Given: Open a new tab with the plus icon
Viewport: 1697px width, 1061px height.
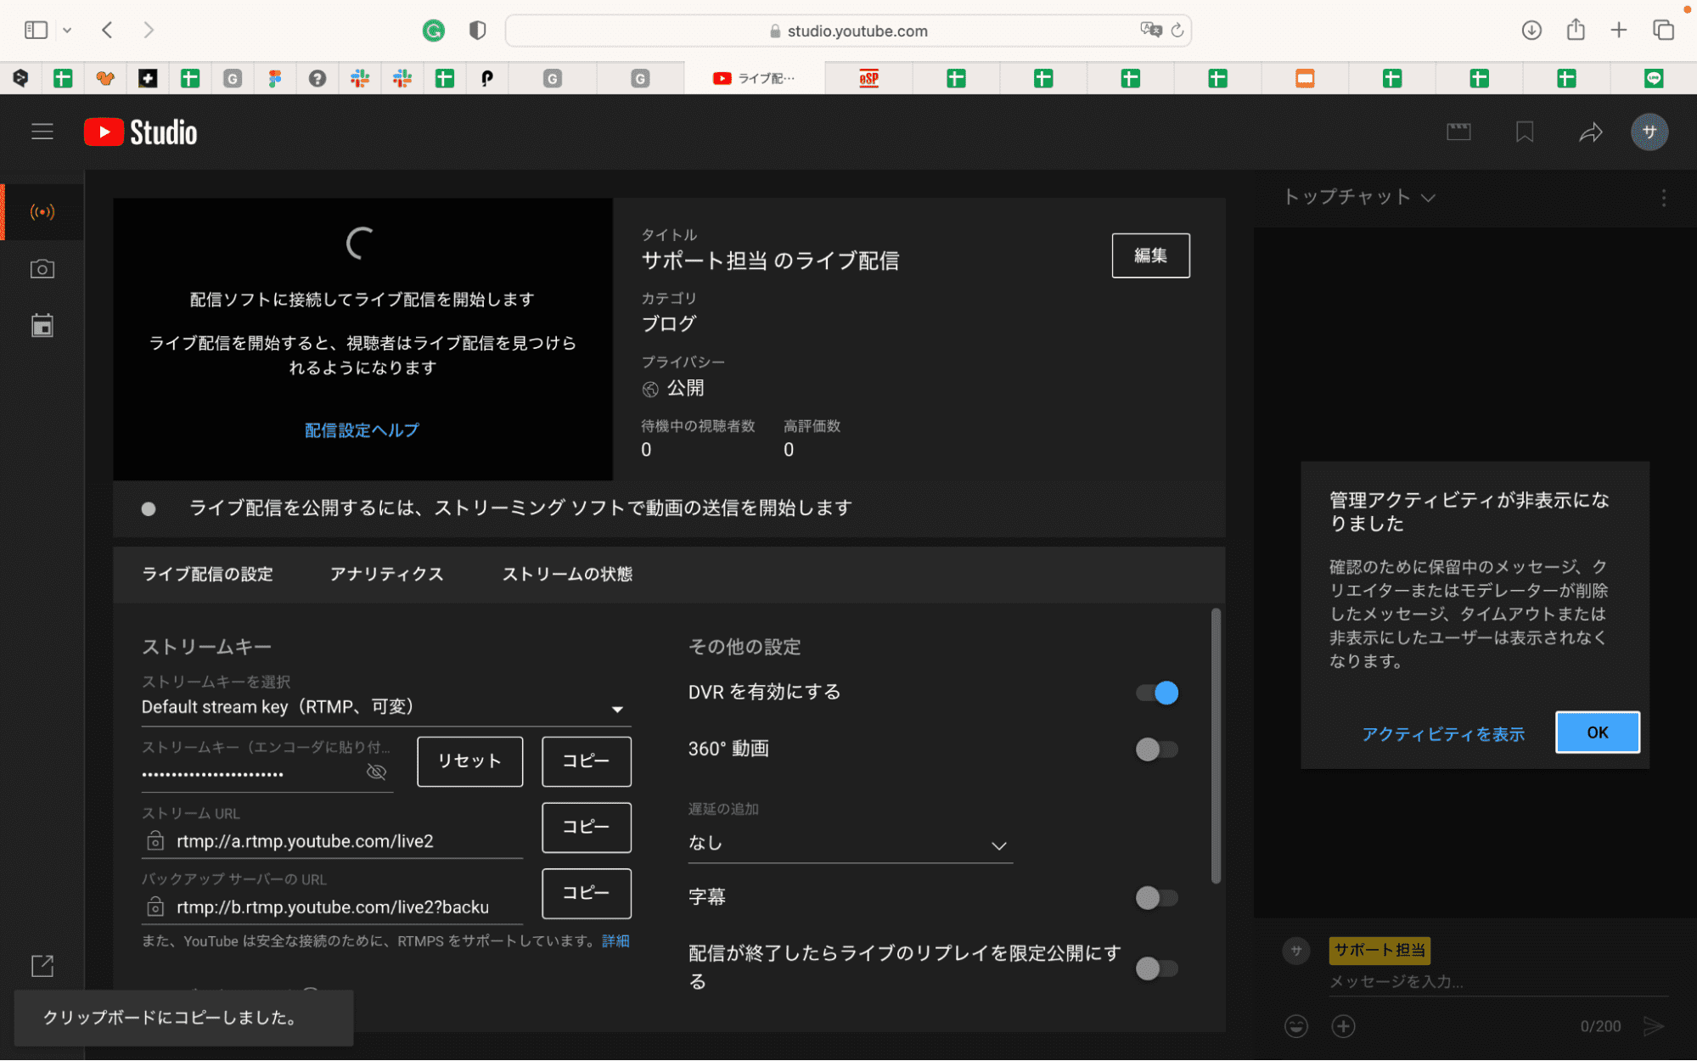Looking at the screenshot, I should coord(1619,31).
